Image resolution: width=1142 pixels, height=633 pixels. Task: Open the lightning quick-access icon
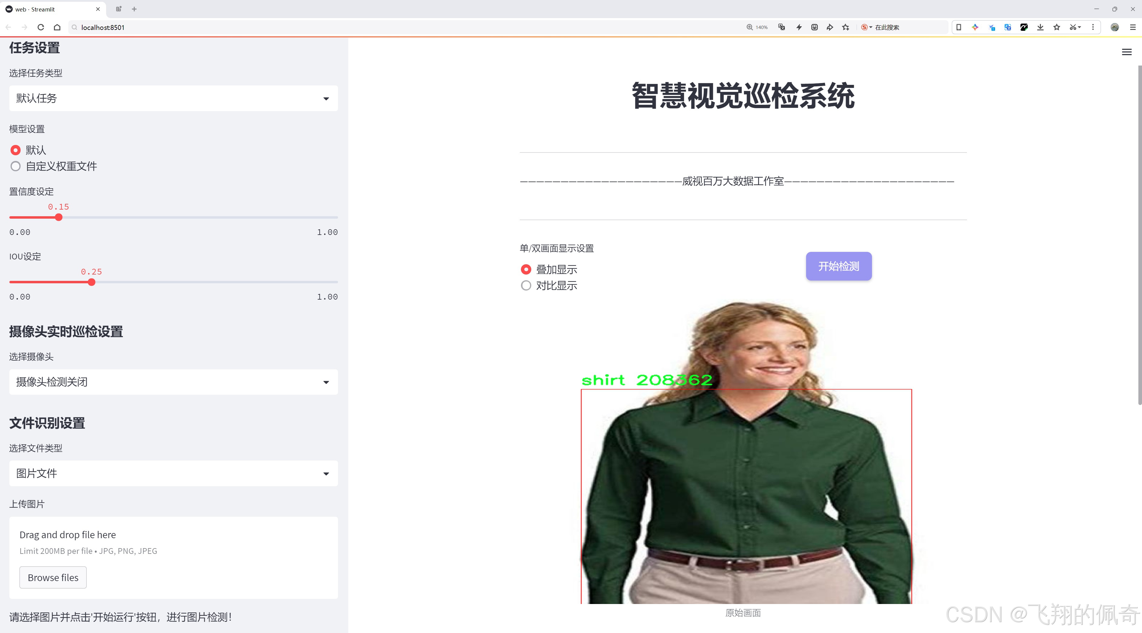point(799,27)
